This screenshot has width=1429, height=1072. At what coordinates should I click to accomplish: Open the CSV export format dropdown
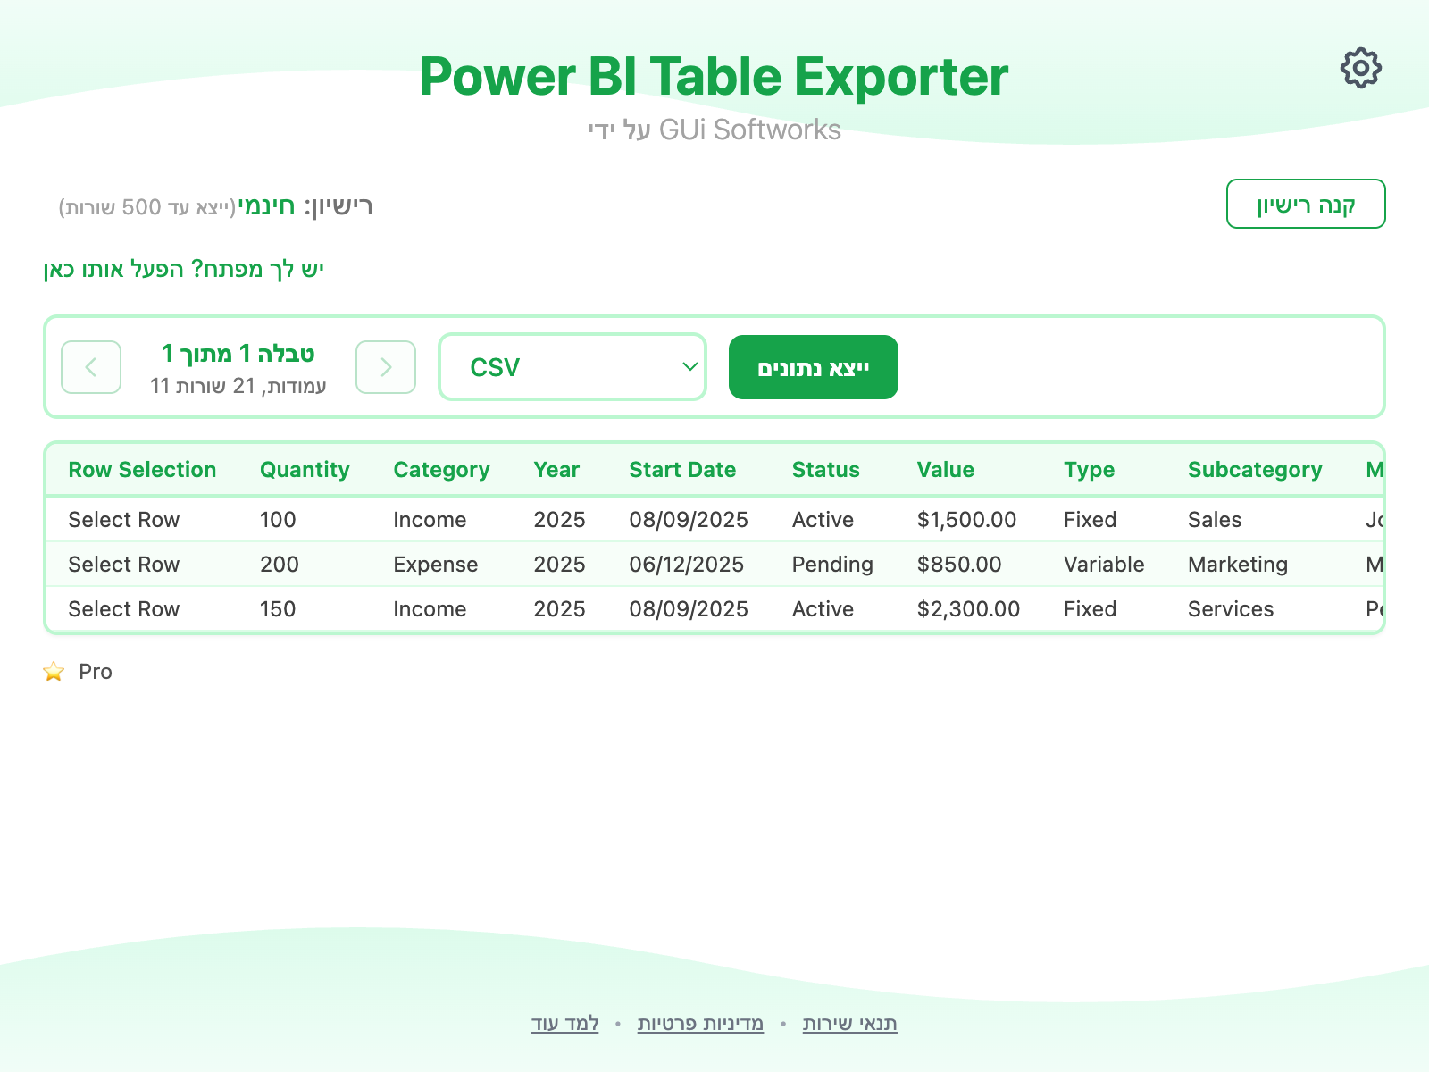pos(572,367)
